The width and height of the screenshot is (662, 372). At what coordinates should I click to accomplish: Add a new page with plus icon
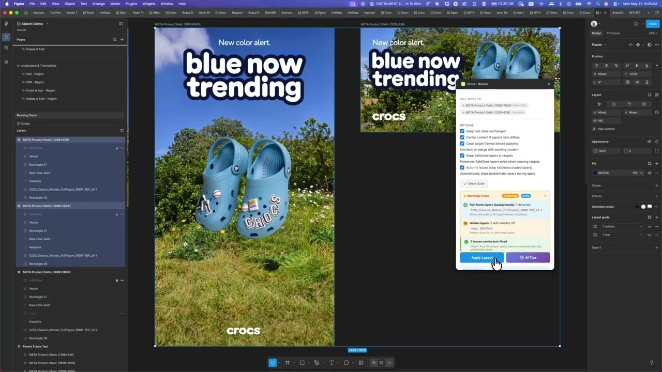click(x=122, y=39)
